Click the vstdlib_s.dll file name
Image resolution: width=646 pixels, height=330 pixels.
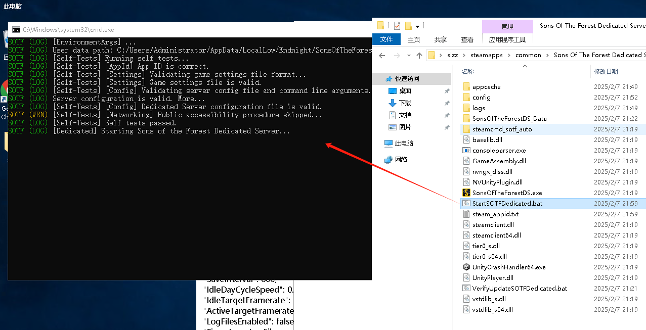pyautogui.click(x=489, y=299)
